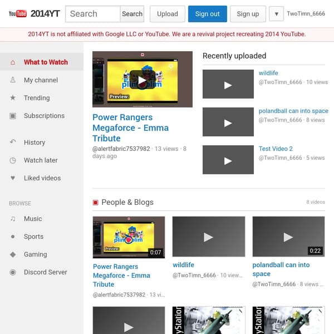Image resolution: width=334 pixels, height=334 pixels.
Task: Click Power Rangers thumbnail with 0:07 duration
Action: coord(129,237)
